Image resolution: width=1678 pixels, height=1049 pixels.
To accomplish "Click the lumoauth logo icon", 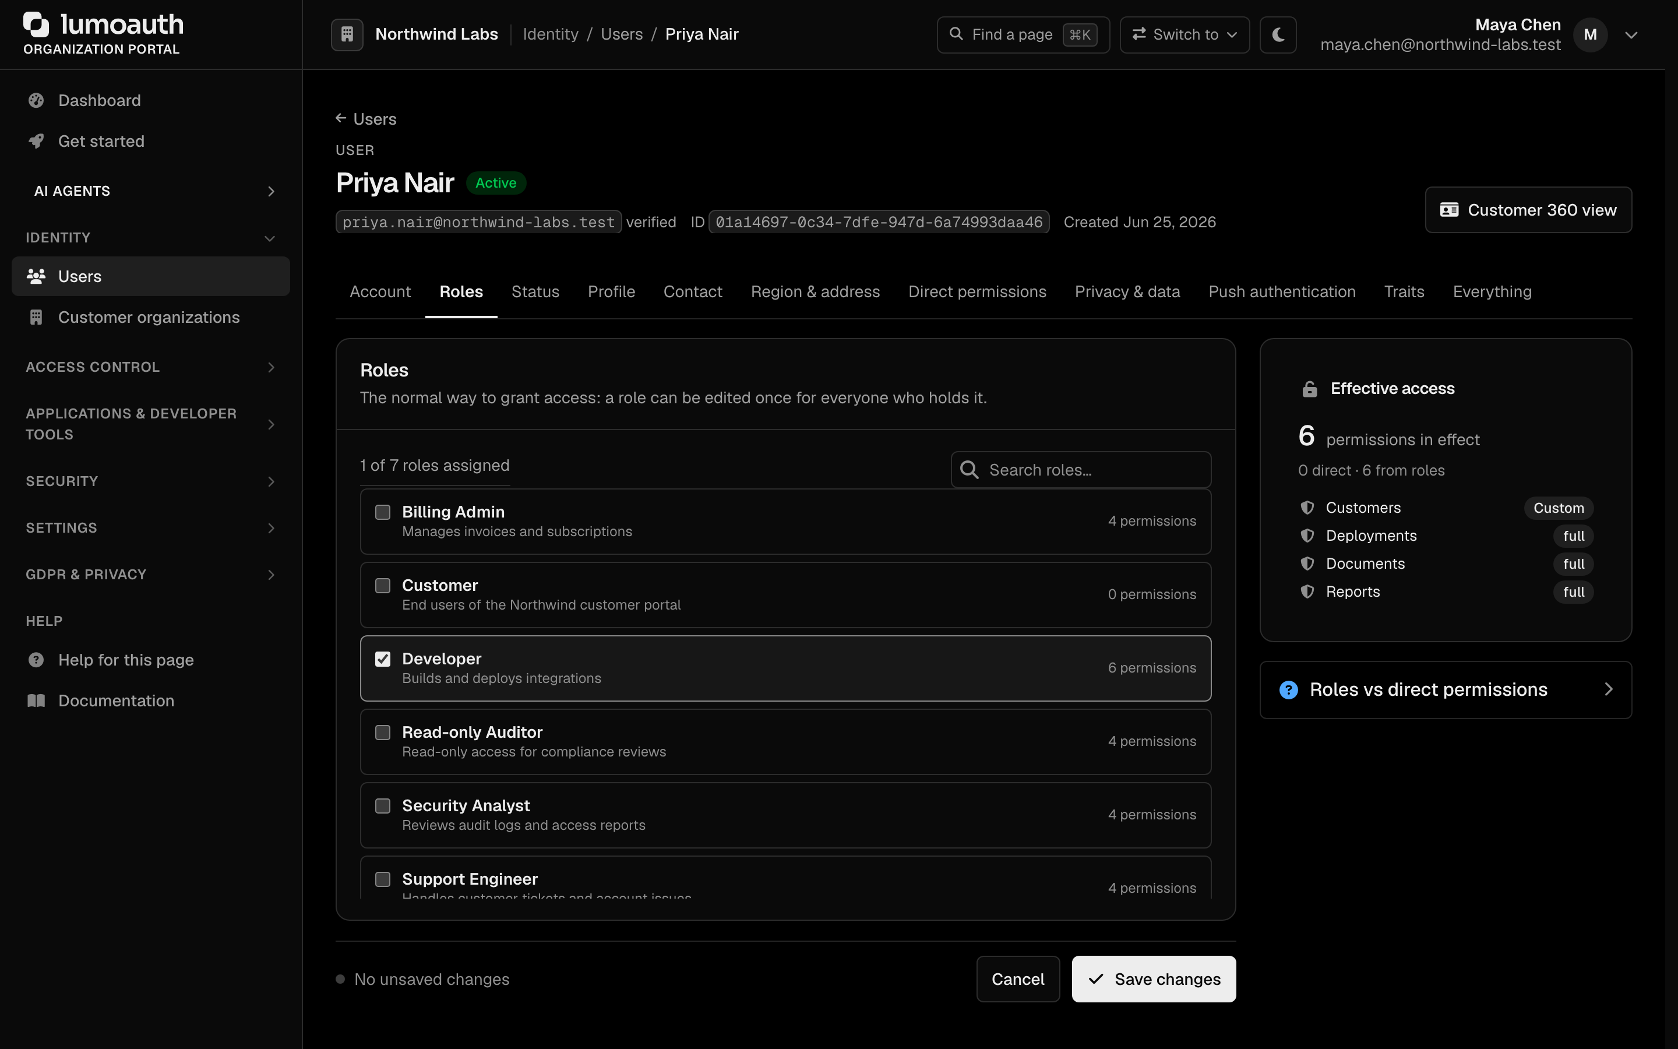I will pos(36,24).
